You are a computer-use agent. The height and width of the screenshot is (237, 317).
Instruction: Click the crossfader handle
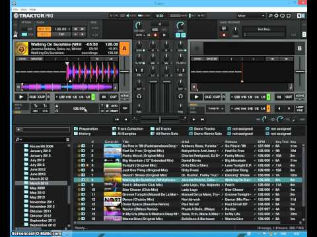(x=160, y=119)
